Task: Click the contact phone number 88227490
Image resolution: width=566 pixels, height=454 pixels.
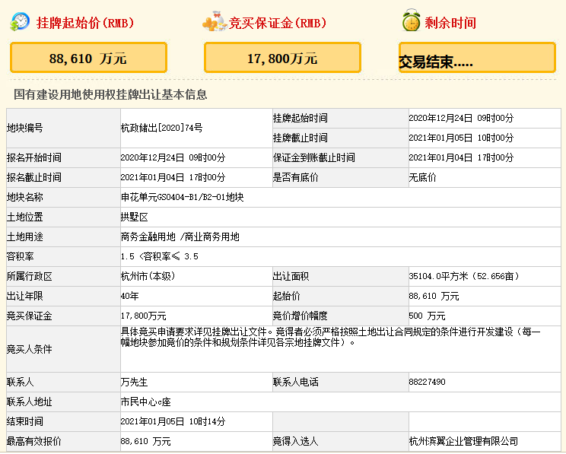Action: (427, 382)
